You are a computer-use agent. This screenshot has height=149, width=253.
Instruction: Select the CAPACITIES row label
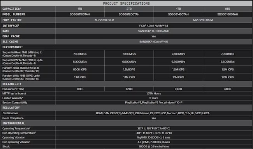click(11, 9)
